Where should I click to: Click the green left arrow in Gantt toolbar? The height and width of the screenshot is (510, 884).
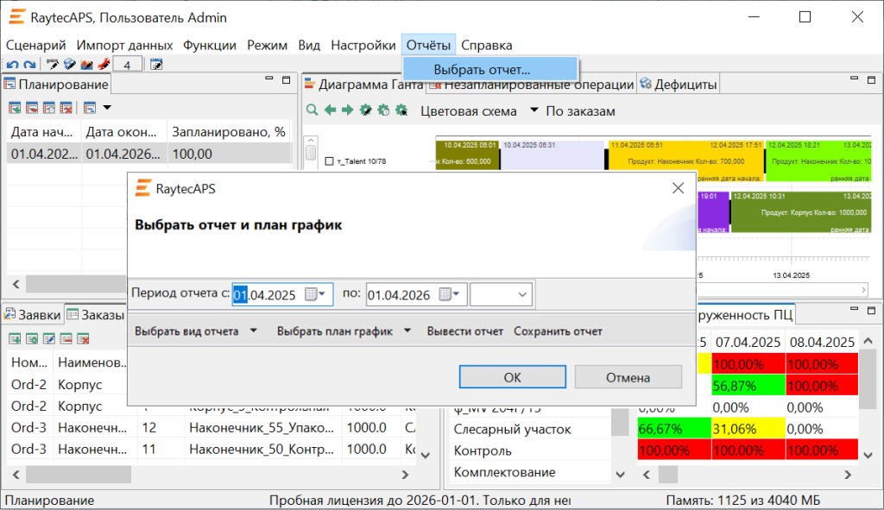click(x=330, y=110)
